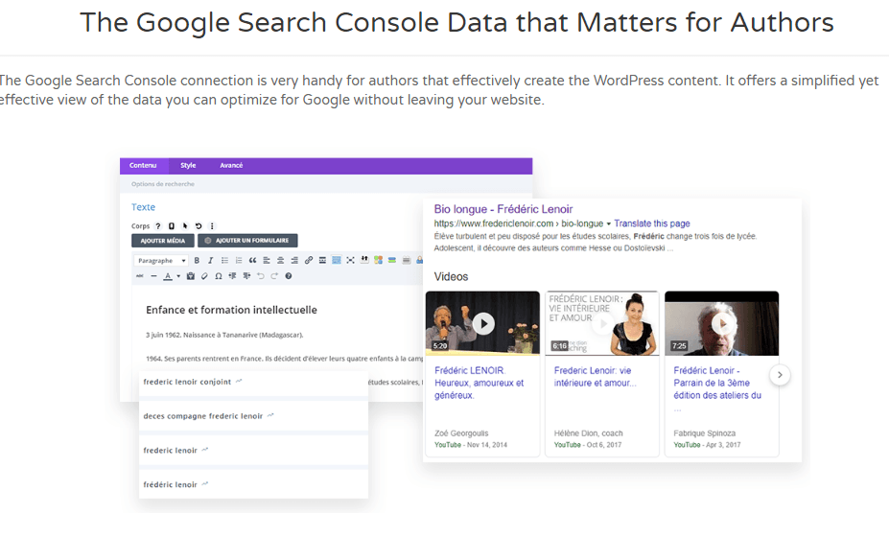Align text left in the editor
Viewport: 889px width, 538px height.
[x=267, y=260]
